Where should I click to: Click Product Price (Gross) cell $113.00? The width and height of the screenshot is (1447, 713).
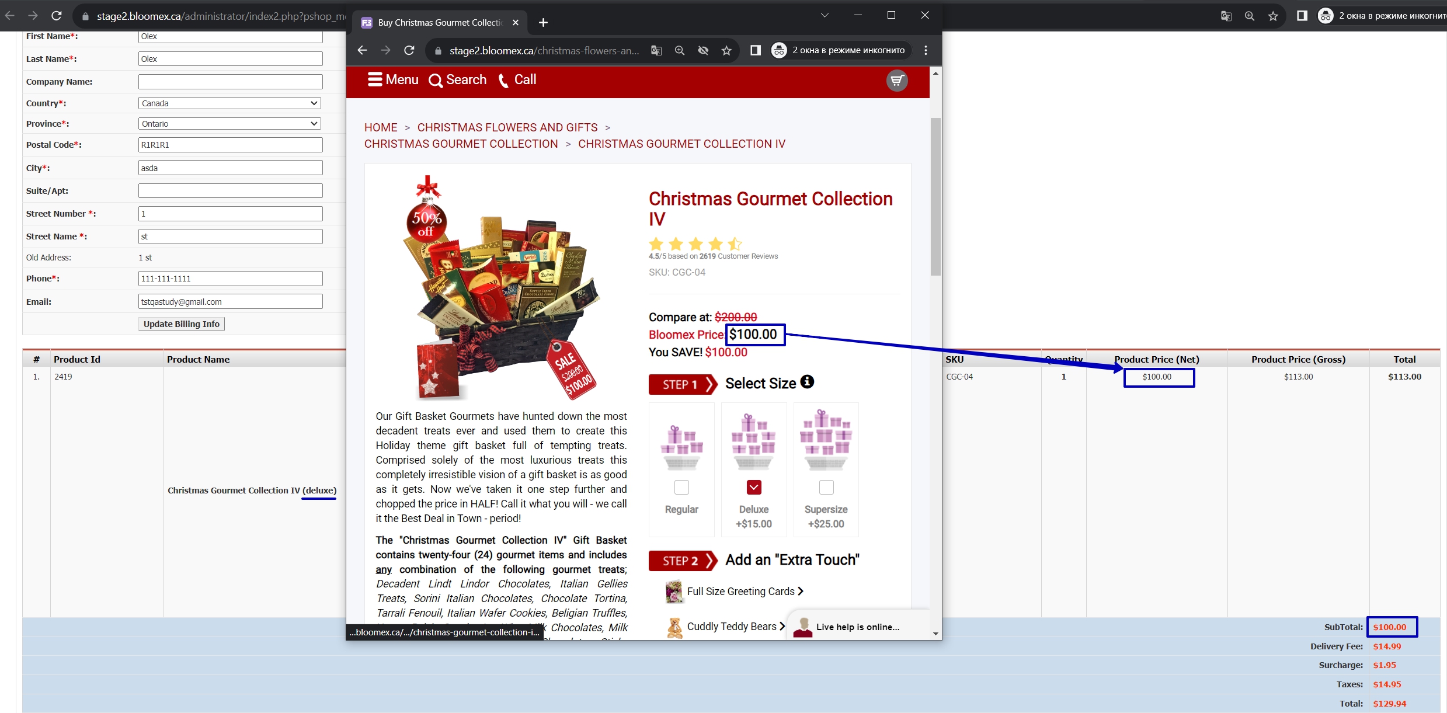[x=1298, y=377]
